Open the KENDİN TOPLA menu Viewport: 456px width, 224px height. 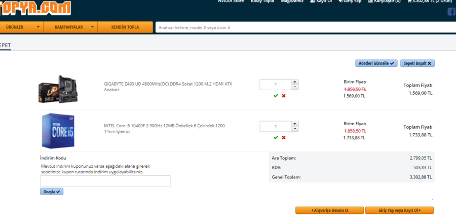[x=125, y=27]
